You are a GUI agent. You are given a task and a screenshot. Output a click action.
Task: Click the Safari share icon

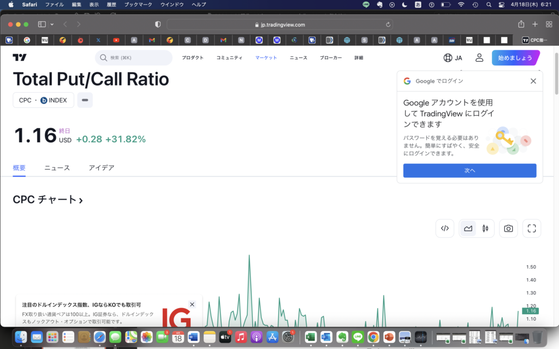point(521,25)
